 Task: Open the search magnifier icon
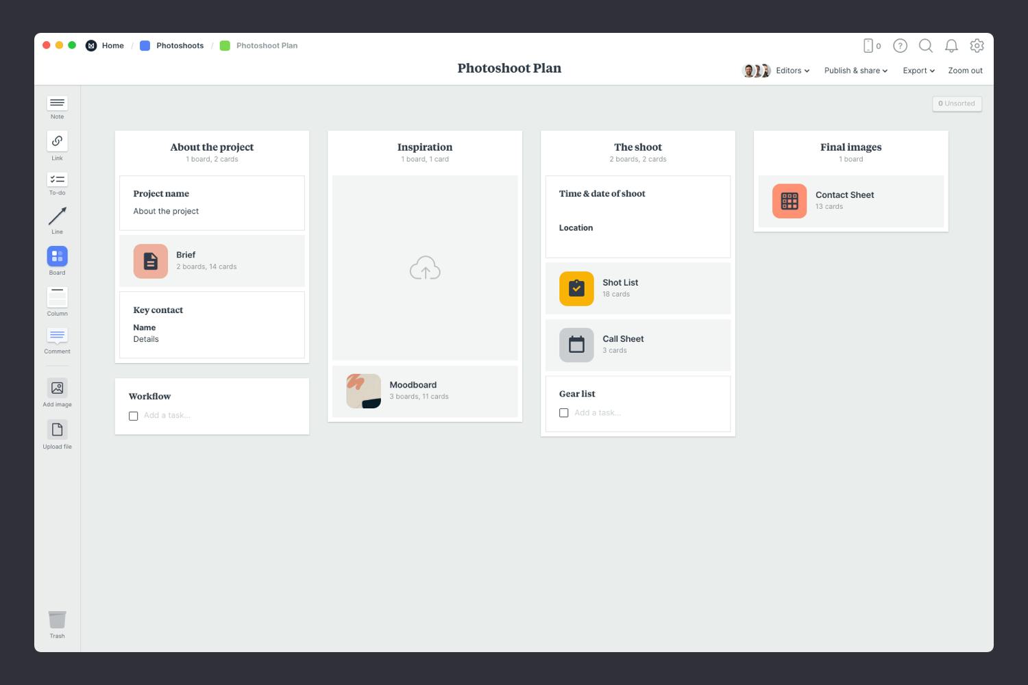pyautogui.click(x=925, y=46)
